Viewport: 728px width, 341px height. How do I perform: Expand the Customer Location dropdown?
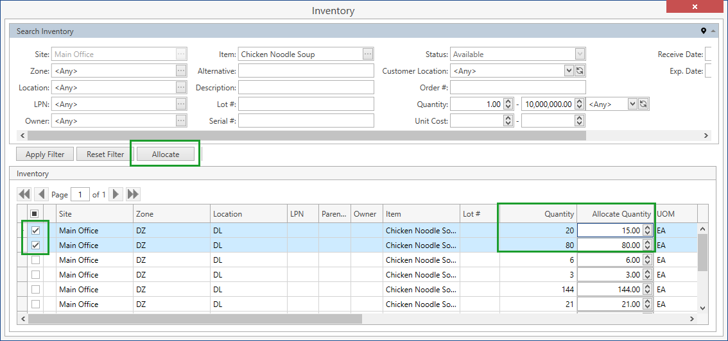click(x=569, y=71)
